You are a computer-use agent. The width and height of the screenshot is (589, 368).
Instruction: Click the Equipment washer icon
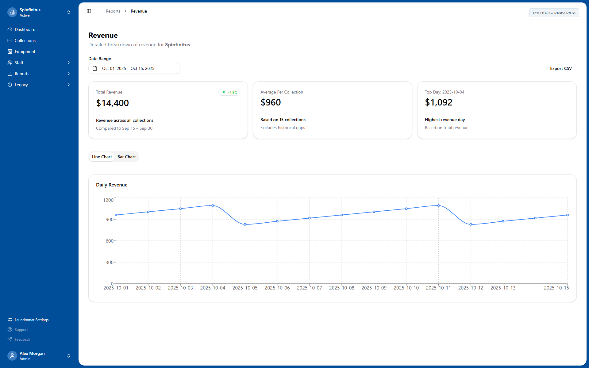[x=10, y=52]
